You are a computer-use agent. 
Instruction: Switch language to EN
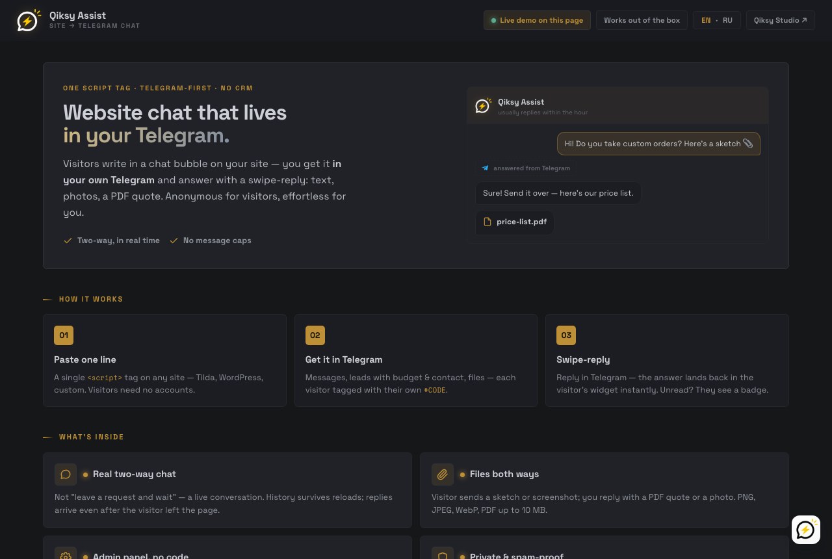[x=706, y=20]
